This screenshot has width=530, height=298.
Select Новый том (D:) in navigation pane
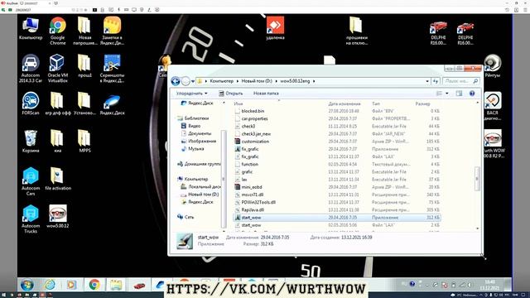tap(200, 195)
